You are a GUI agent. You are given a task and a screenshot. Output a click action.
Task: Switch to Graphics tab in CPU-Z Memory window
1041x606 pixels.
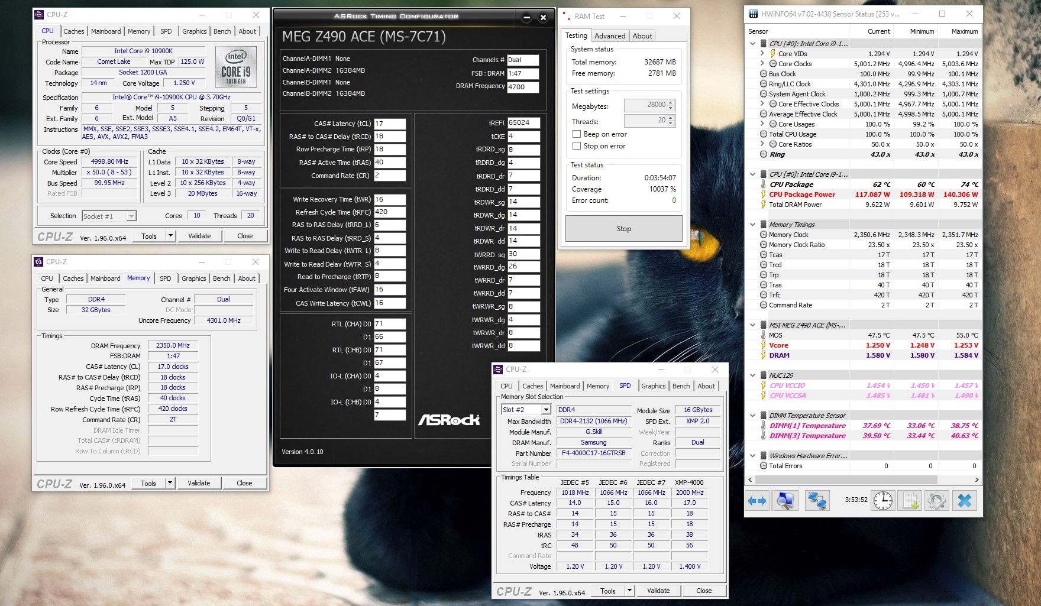point(194,278)
